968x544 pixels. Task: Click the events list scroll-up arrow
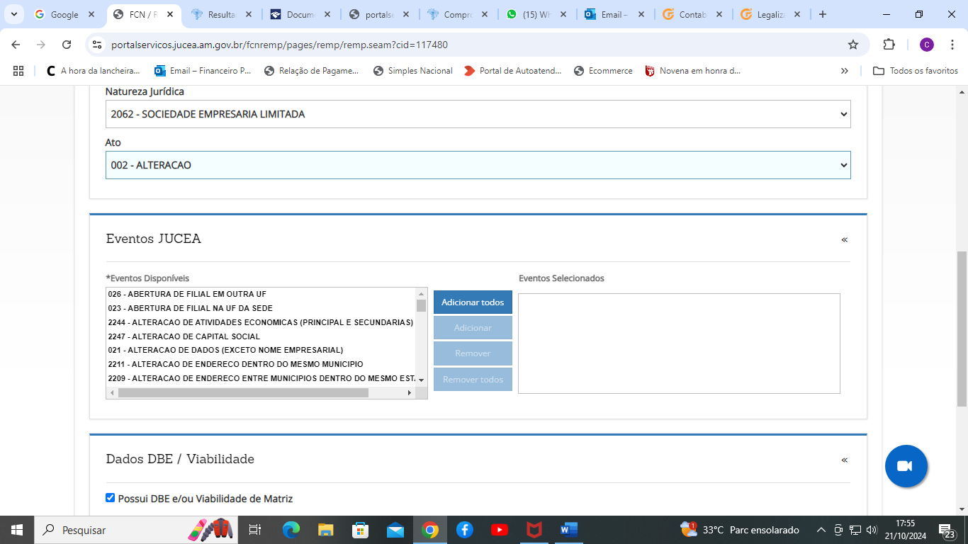click(x=421, y=294)
